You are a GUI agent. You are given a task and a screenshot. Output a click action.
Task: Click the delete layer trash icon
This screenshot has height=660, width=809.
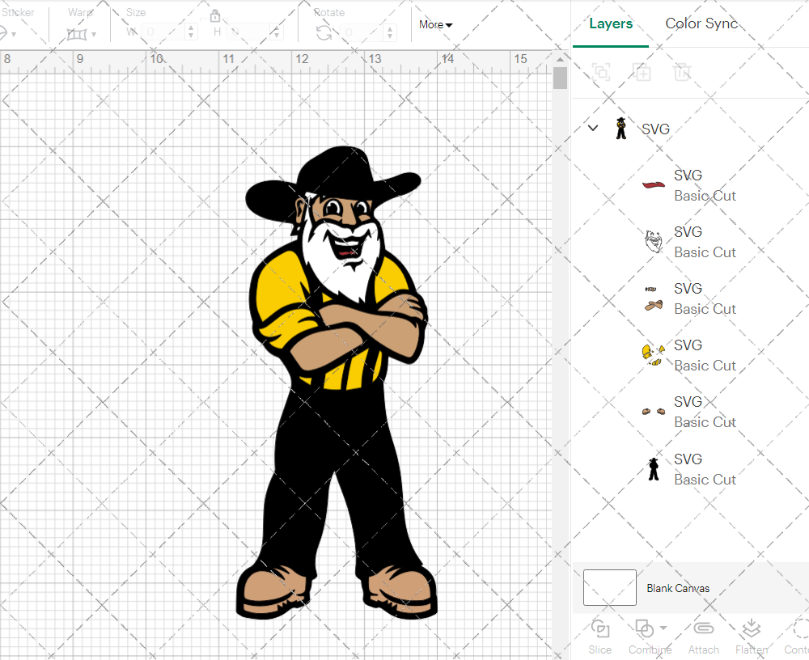coord(682,72)
